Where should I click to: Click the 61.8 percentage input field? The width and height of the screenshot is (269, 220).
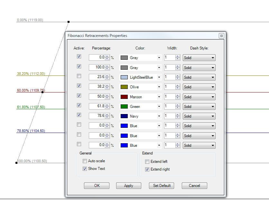(97, 106)
